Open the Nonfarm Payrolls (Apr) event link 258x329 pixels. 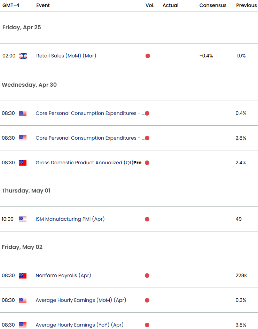63,275
